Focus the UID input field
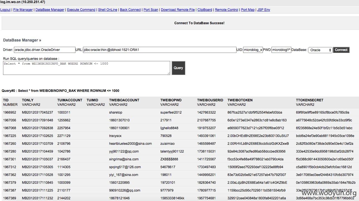Image resolution: width=359 pixels, height=201 pixels. point(253,50)
